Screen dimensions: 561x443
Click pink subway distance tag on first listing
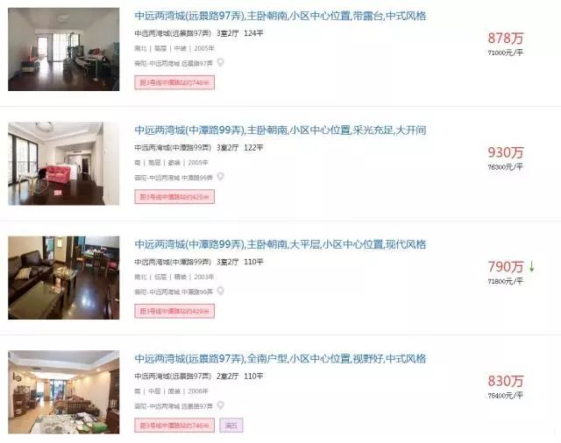coord(174,82)
